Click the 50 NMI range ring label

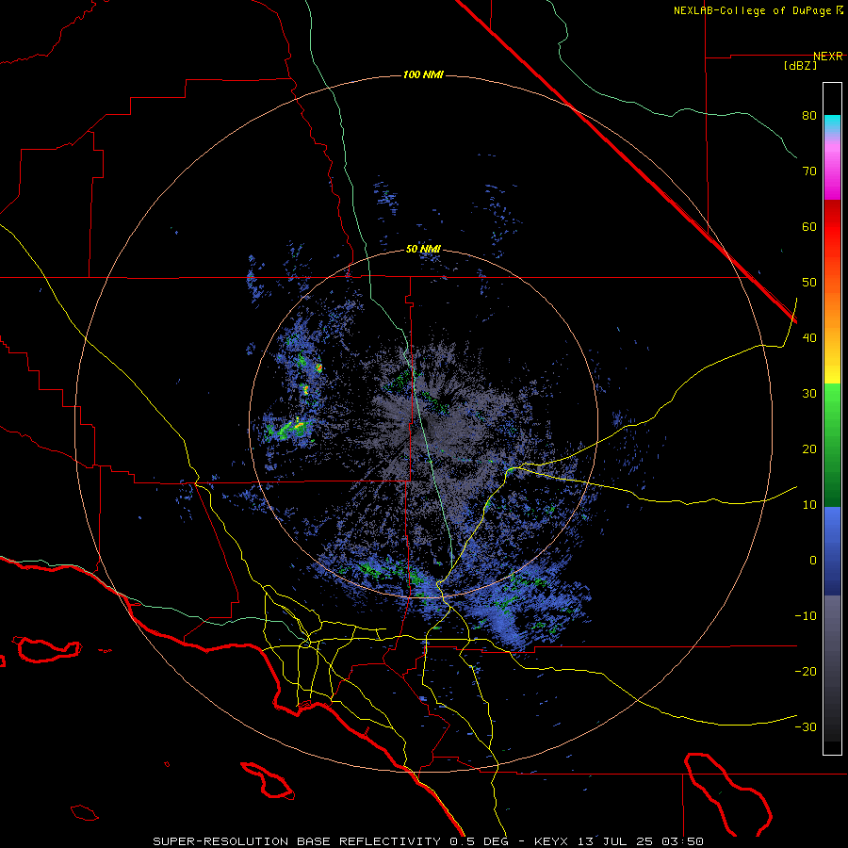click(x=423, y=250)
